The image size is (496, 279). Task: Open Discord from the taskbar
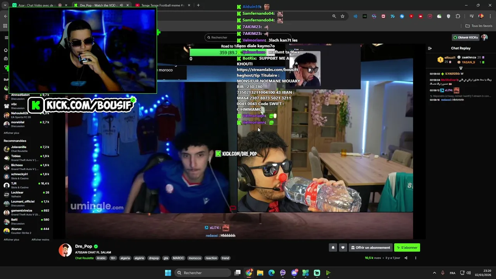(x=294, y=273)
